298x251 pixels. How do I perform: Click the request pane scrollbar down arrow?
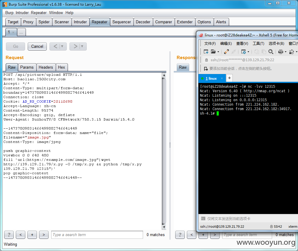164,227
